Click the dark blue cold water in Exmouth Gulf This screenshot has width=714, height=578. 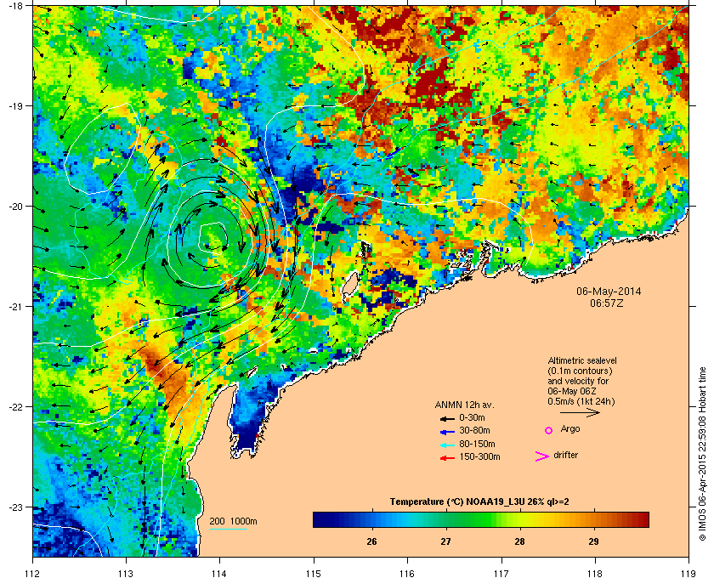tap(246, 435)
